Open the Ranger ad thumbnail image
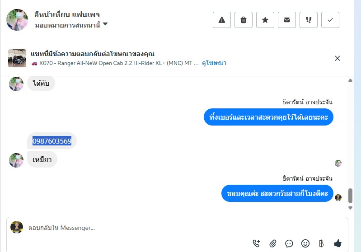Viewport: 361px width, 252px height. click(17, 58)
